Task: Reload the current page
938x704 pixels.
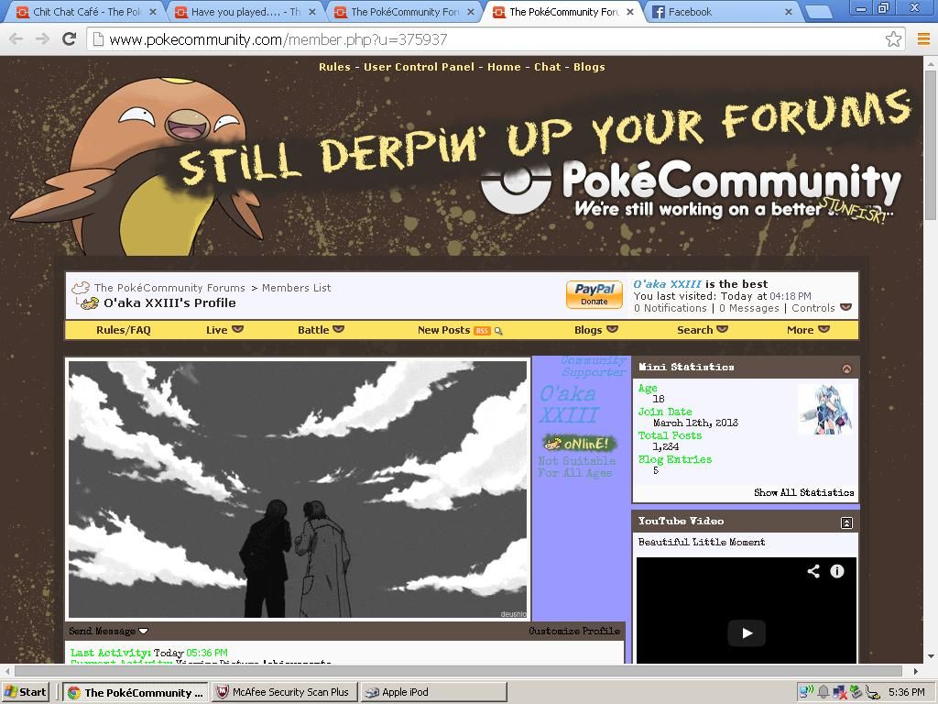Action: pos(70,38)
